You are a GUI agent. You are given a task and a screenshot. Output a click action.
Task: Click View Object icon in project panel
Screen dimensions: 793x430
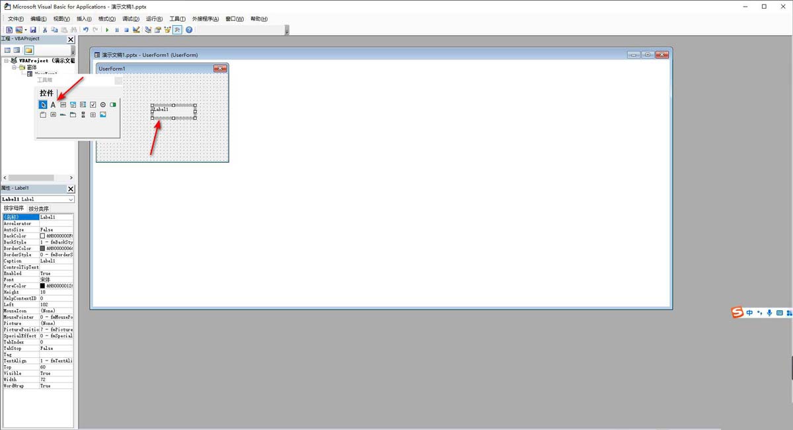tap(17, 50)
